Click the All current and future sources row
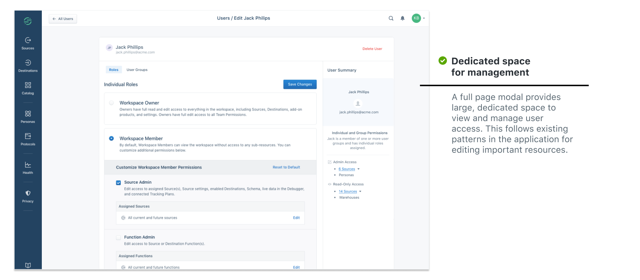 click(x=210, y=218)
